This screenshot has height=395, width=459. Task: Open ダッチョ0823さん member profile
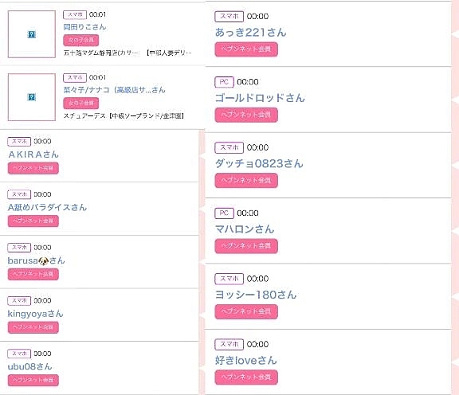(259, 163)
